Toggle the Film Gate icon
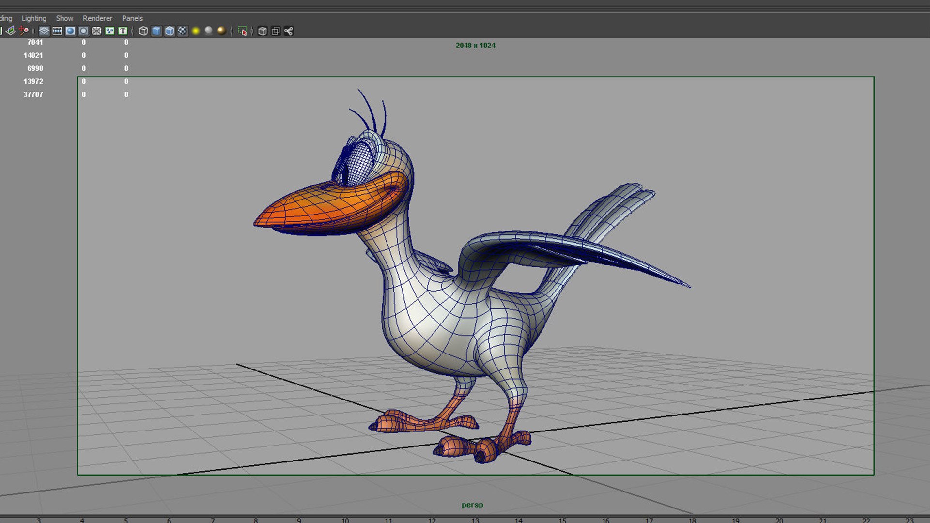 pos(57,31)
